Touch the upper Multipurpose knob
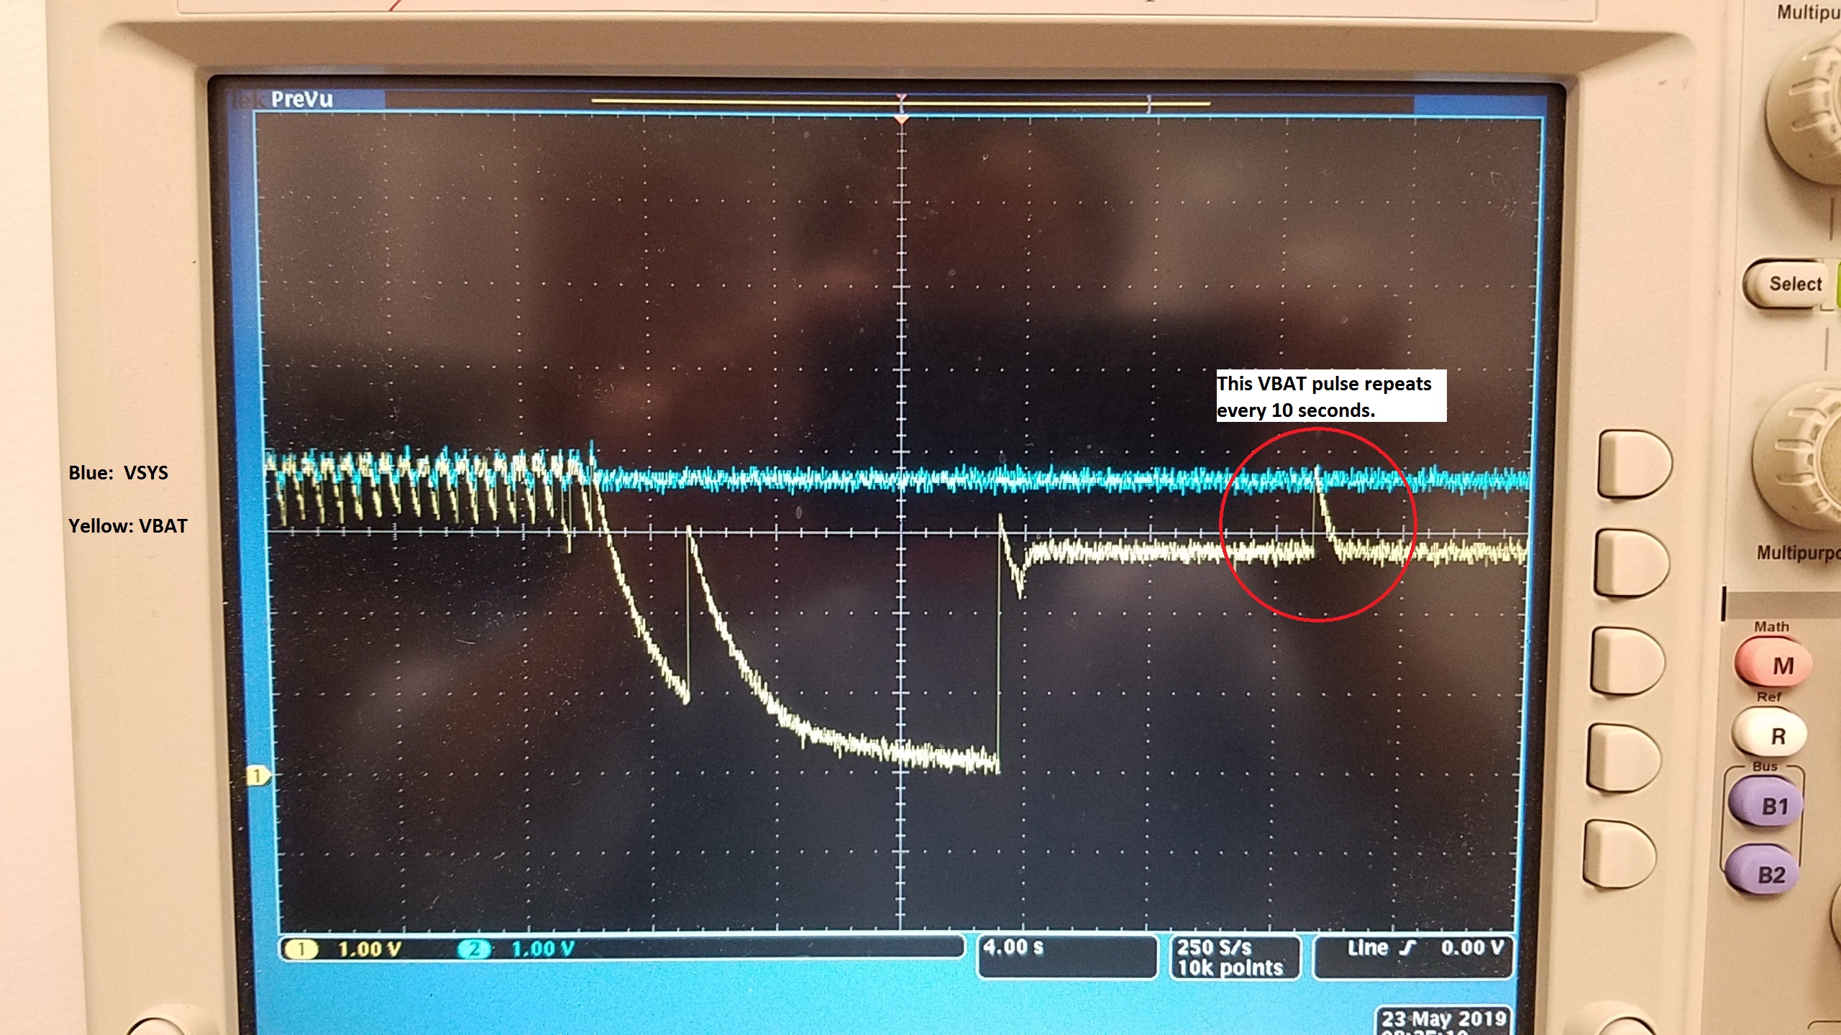Screen dimensions: 1841x1035 point(1805,108)
